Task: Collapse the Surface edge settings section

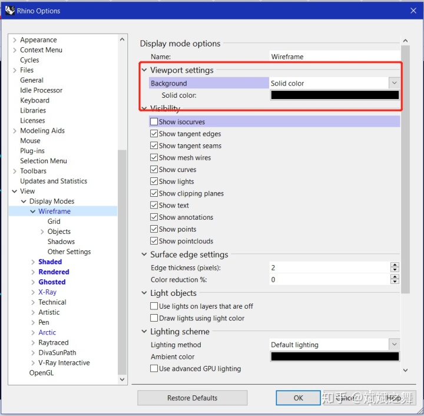Action: tap(144, 254)
